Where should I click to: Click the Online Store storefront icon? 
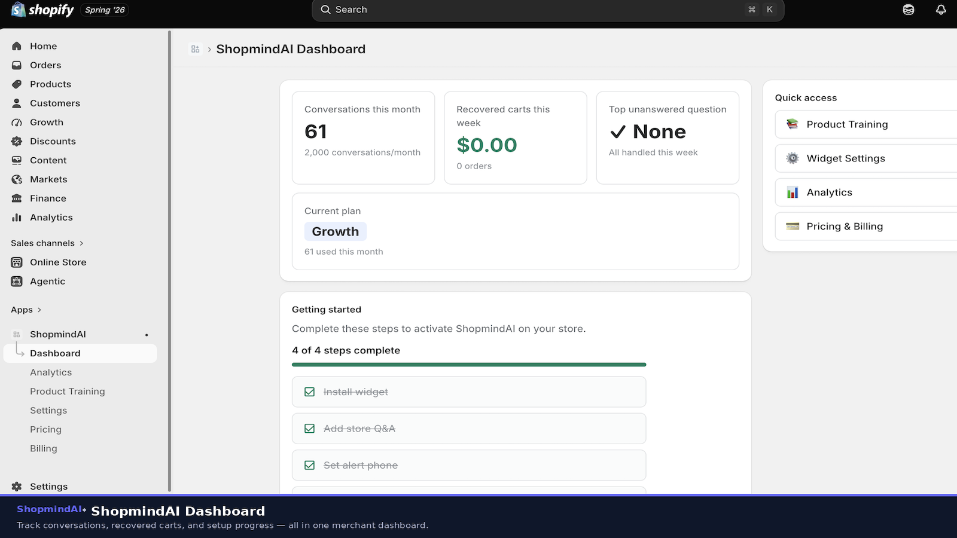[x=17, y=262]
